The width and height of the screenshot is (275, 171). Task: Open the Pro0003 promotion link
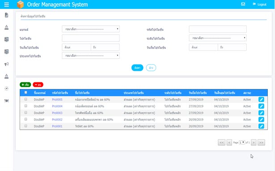(57, 113)
